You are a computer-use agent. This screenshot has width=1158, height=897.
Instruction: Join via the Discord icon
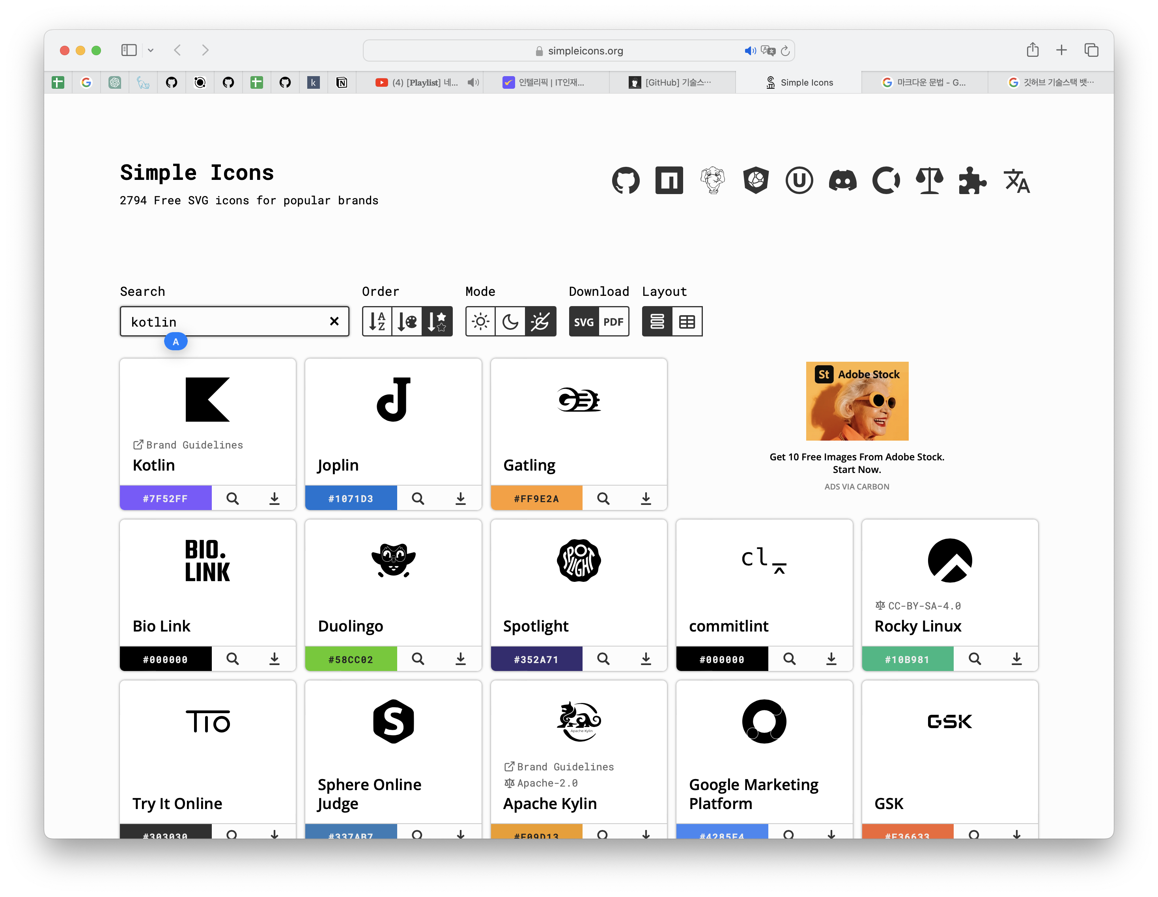842,181
